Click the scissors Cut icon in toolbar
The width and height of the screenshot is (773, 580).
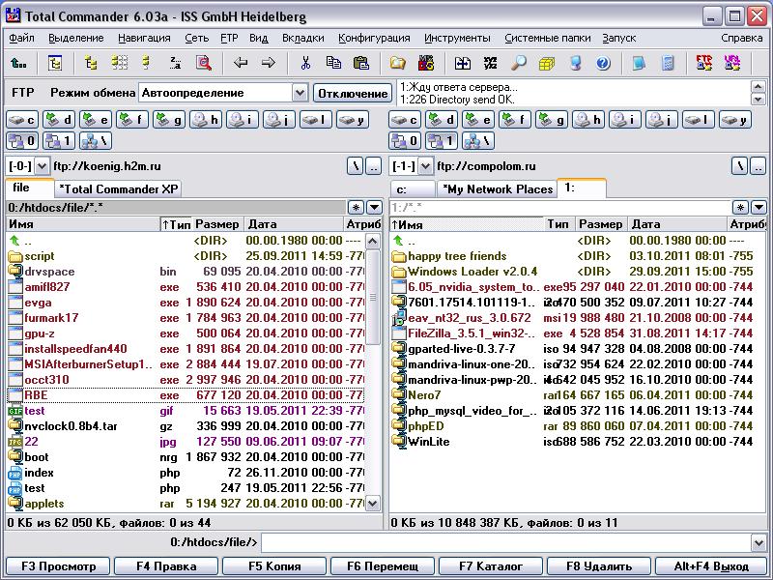coord(305,63)
